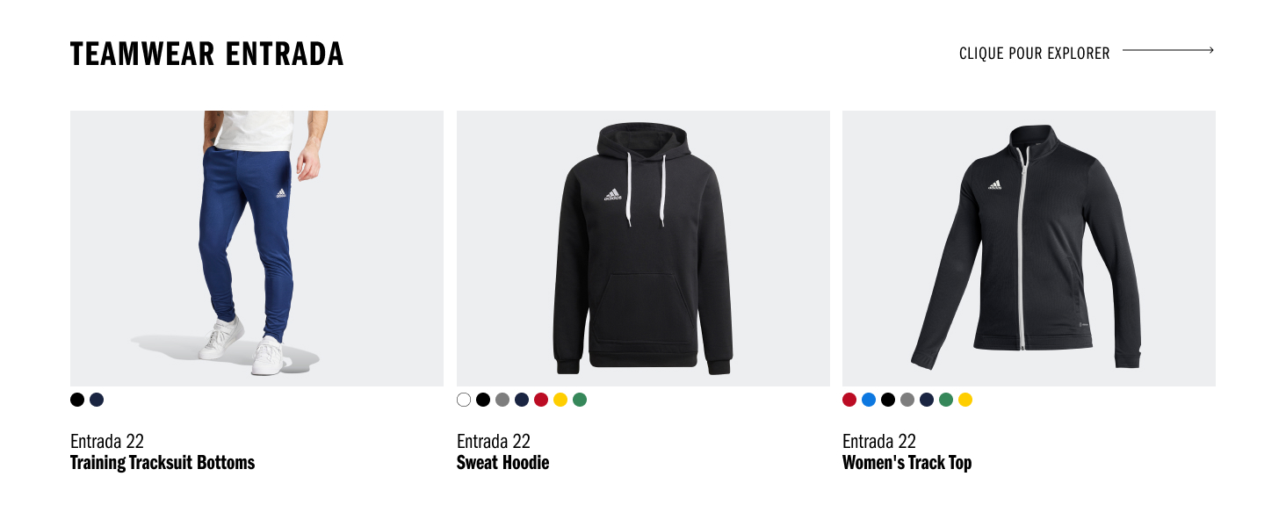
Task: Select red color for Sweat Hoodie
Action: click(541, 400)
